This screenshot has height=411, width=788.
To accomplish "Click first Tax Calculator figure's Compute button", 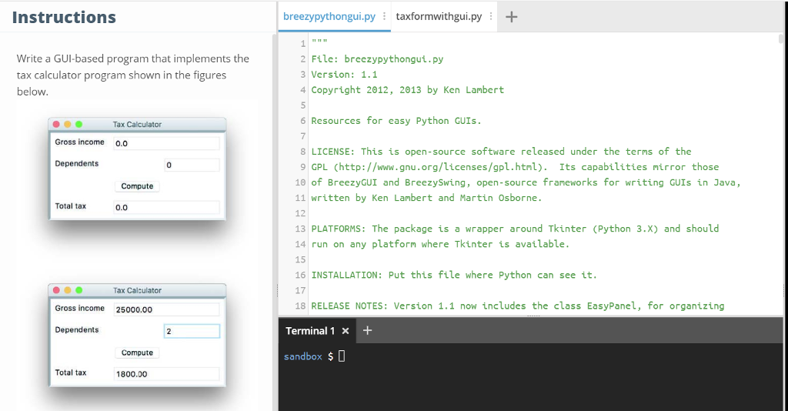I will click(137, 186).
